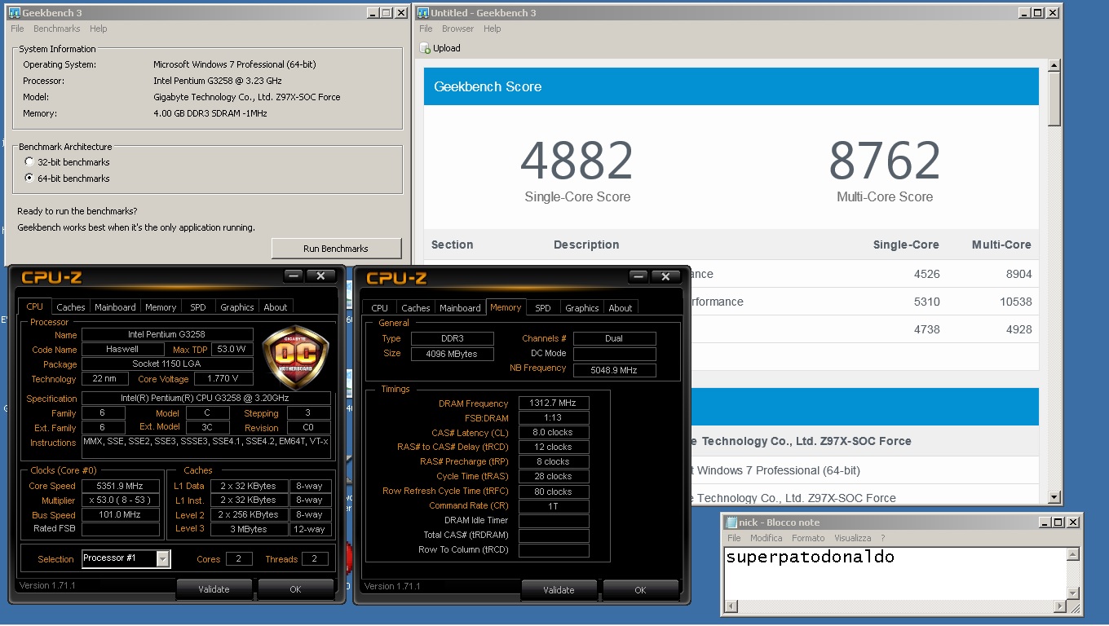
Task: Switch to About tab in left CPU-Z
Action: (276, 307)
